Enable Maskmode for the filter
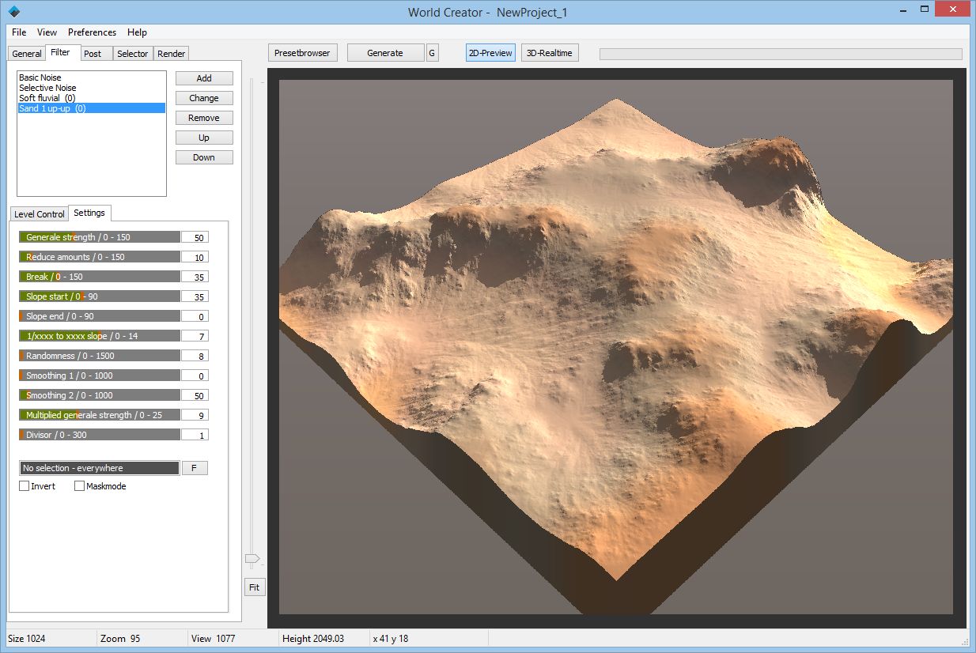The height and width of the screenshot is (653, 976). [79, 486]
